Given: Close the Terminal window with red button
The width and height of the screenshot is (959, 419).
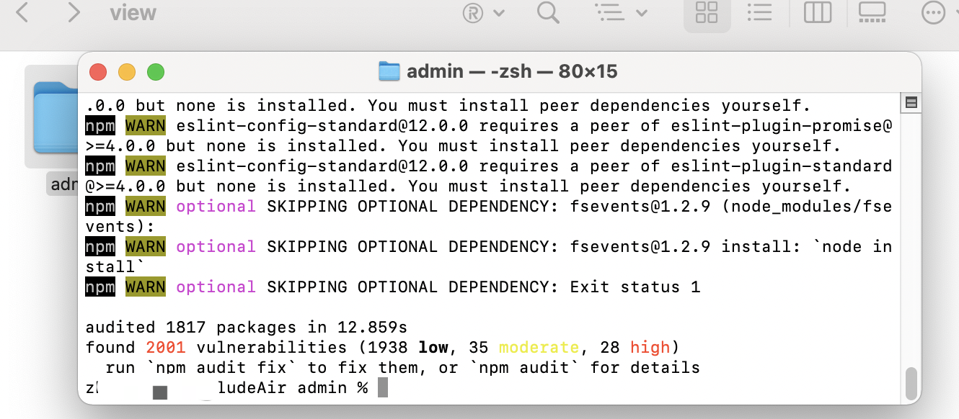Looking at the screenshot, I should pyautogui.click(x=98, y=72).
